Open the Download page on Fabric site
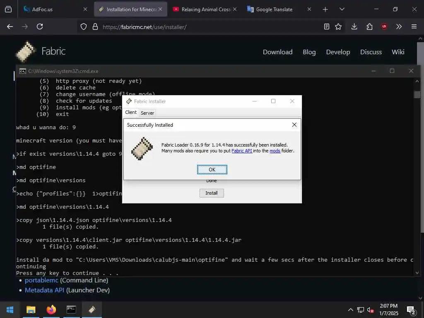 click(x=278, y=52)
